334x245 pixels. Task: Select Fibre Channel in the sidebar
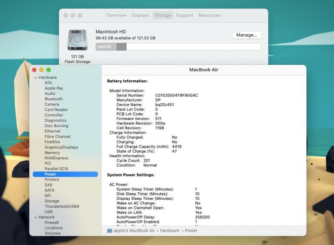pyautogui.click(x=58, y=136)
